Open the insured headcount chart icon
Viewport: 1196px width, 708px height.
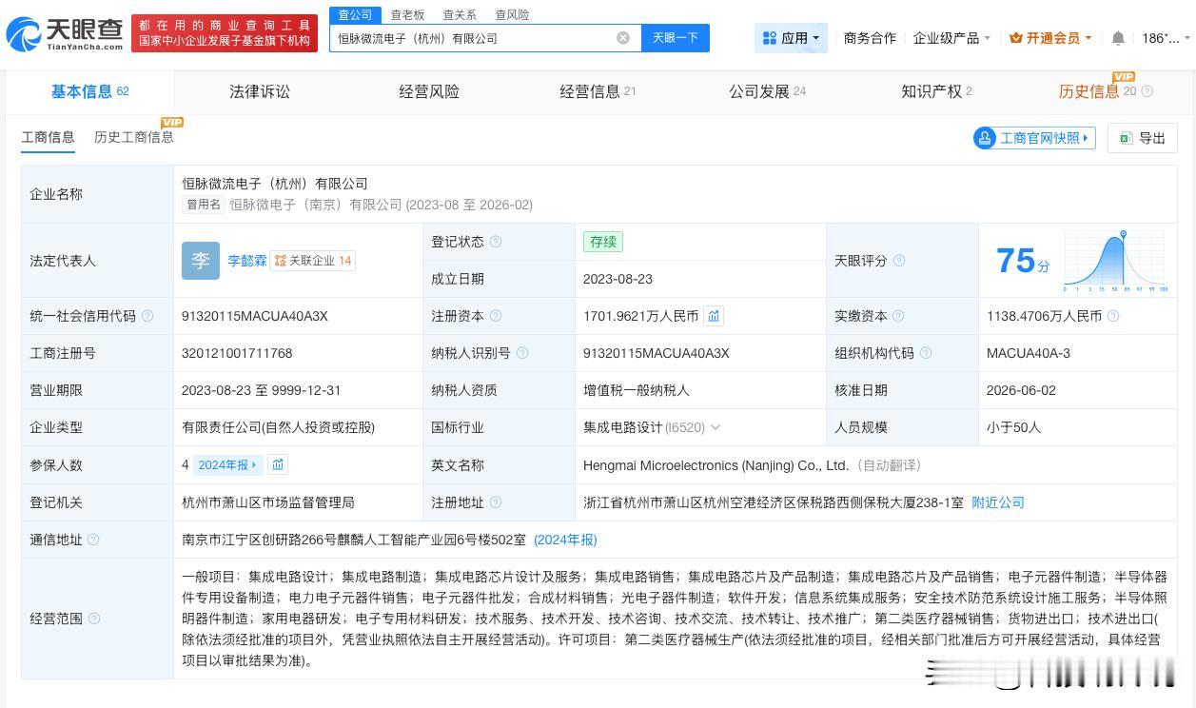click(x=278, y=464)
